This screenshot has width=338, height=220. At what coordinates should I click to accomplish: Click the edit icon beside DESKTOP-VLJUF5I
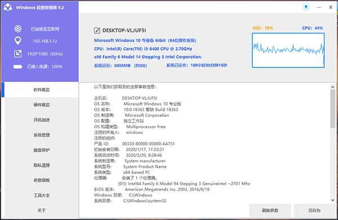[97, 30]
